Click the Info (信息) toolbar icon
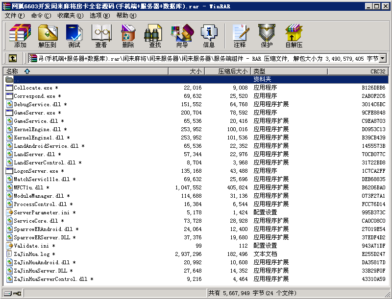Screen dimensions: 392x299 point(209,35)
